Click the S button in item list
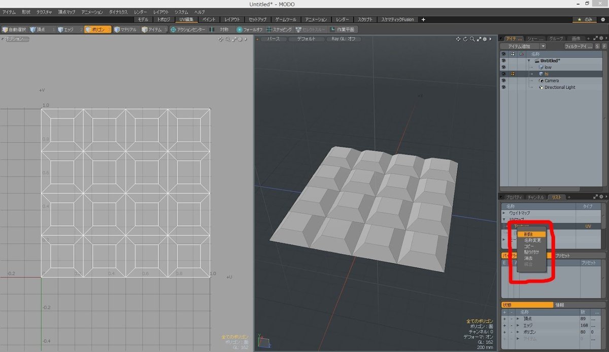 [597, 46]
